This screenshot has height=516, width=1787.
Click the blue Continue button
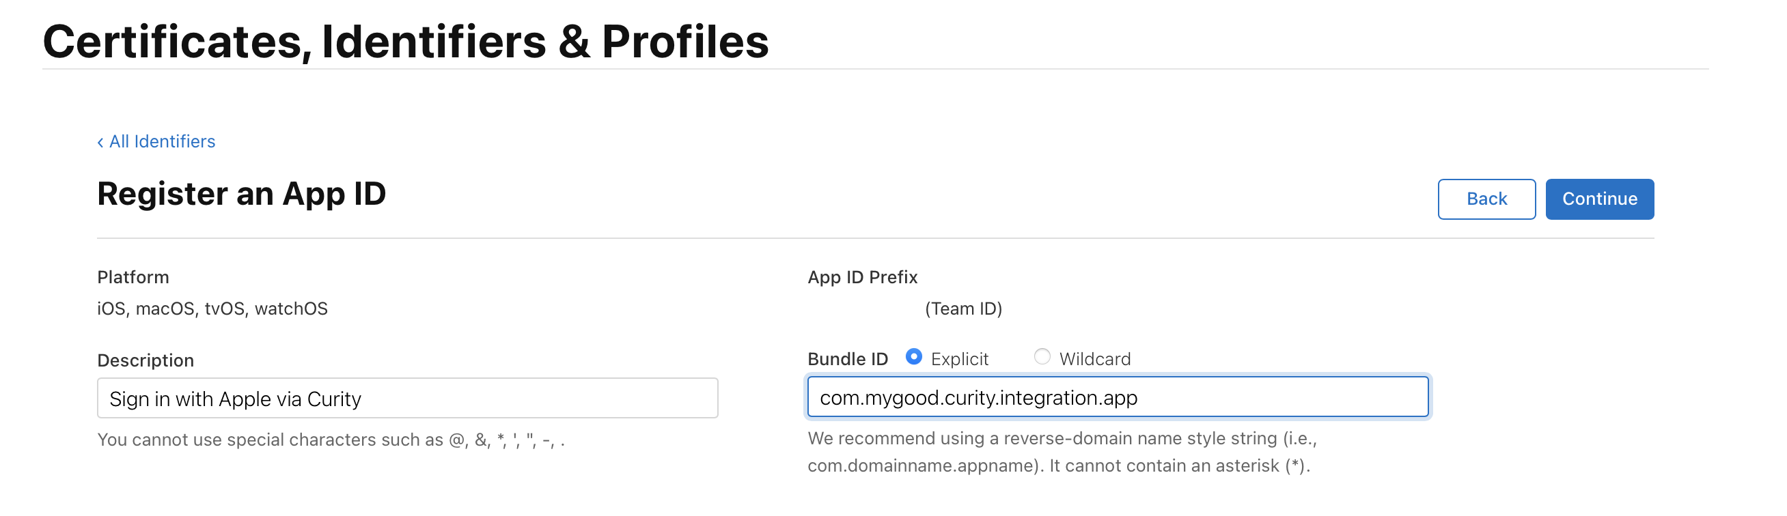click(1598, 199)
